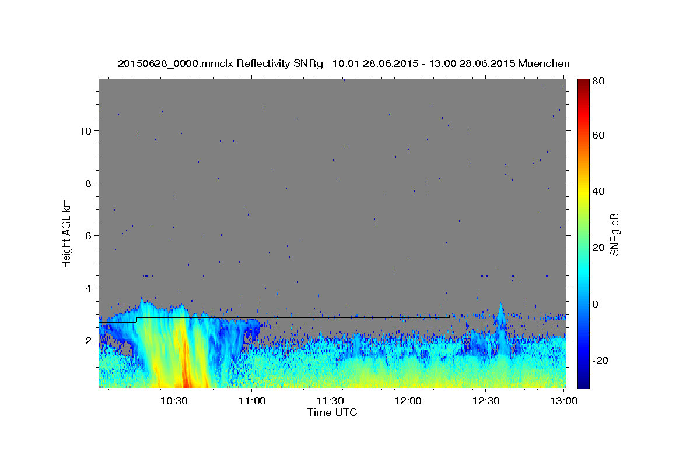Screen dimensions: 700x466
Task: Click the 'SNRg dB' colorbar label
Action: click(x=614, y=234)
